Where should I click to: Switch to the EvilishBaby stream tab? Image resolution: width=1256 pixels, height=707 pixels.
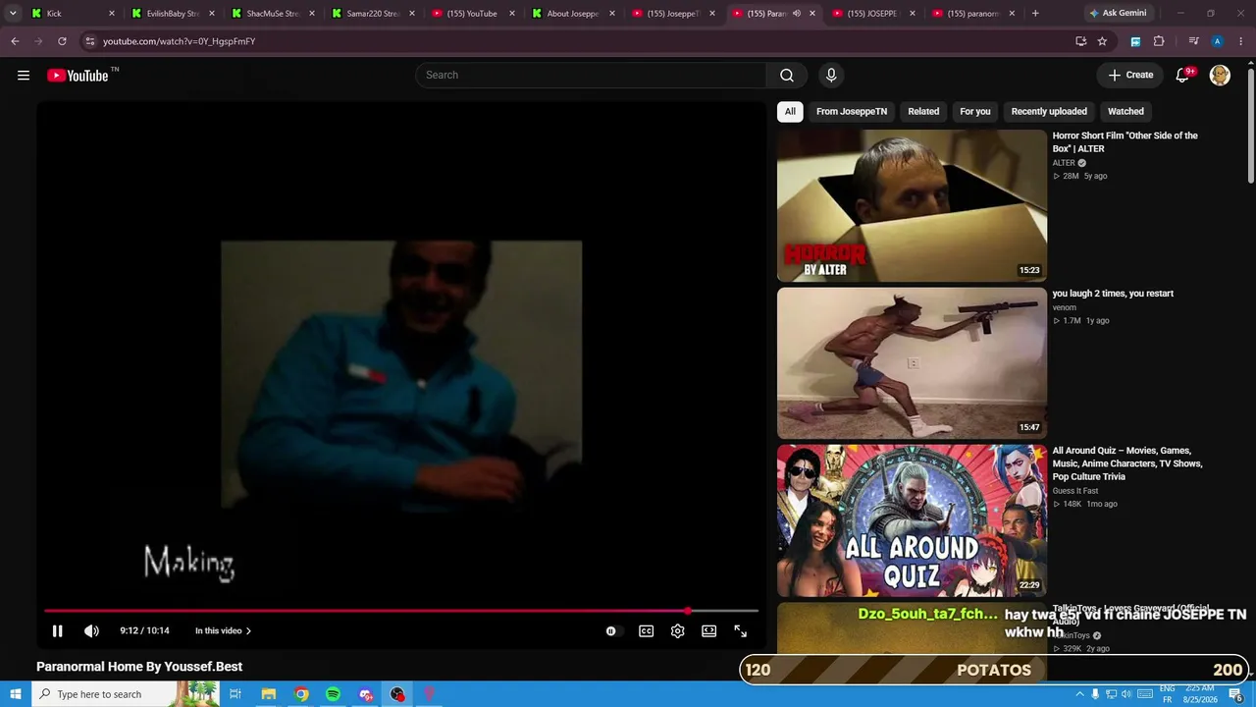coord(172,14)
